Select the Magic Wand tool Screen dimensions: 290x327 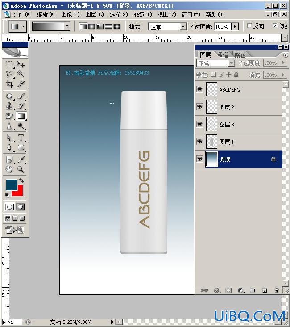tap(21, 74)
